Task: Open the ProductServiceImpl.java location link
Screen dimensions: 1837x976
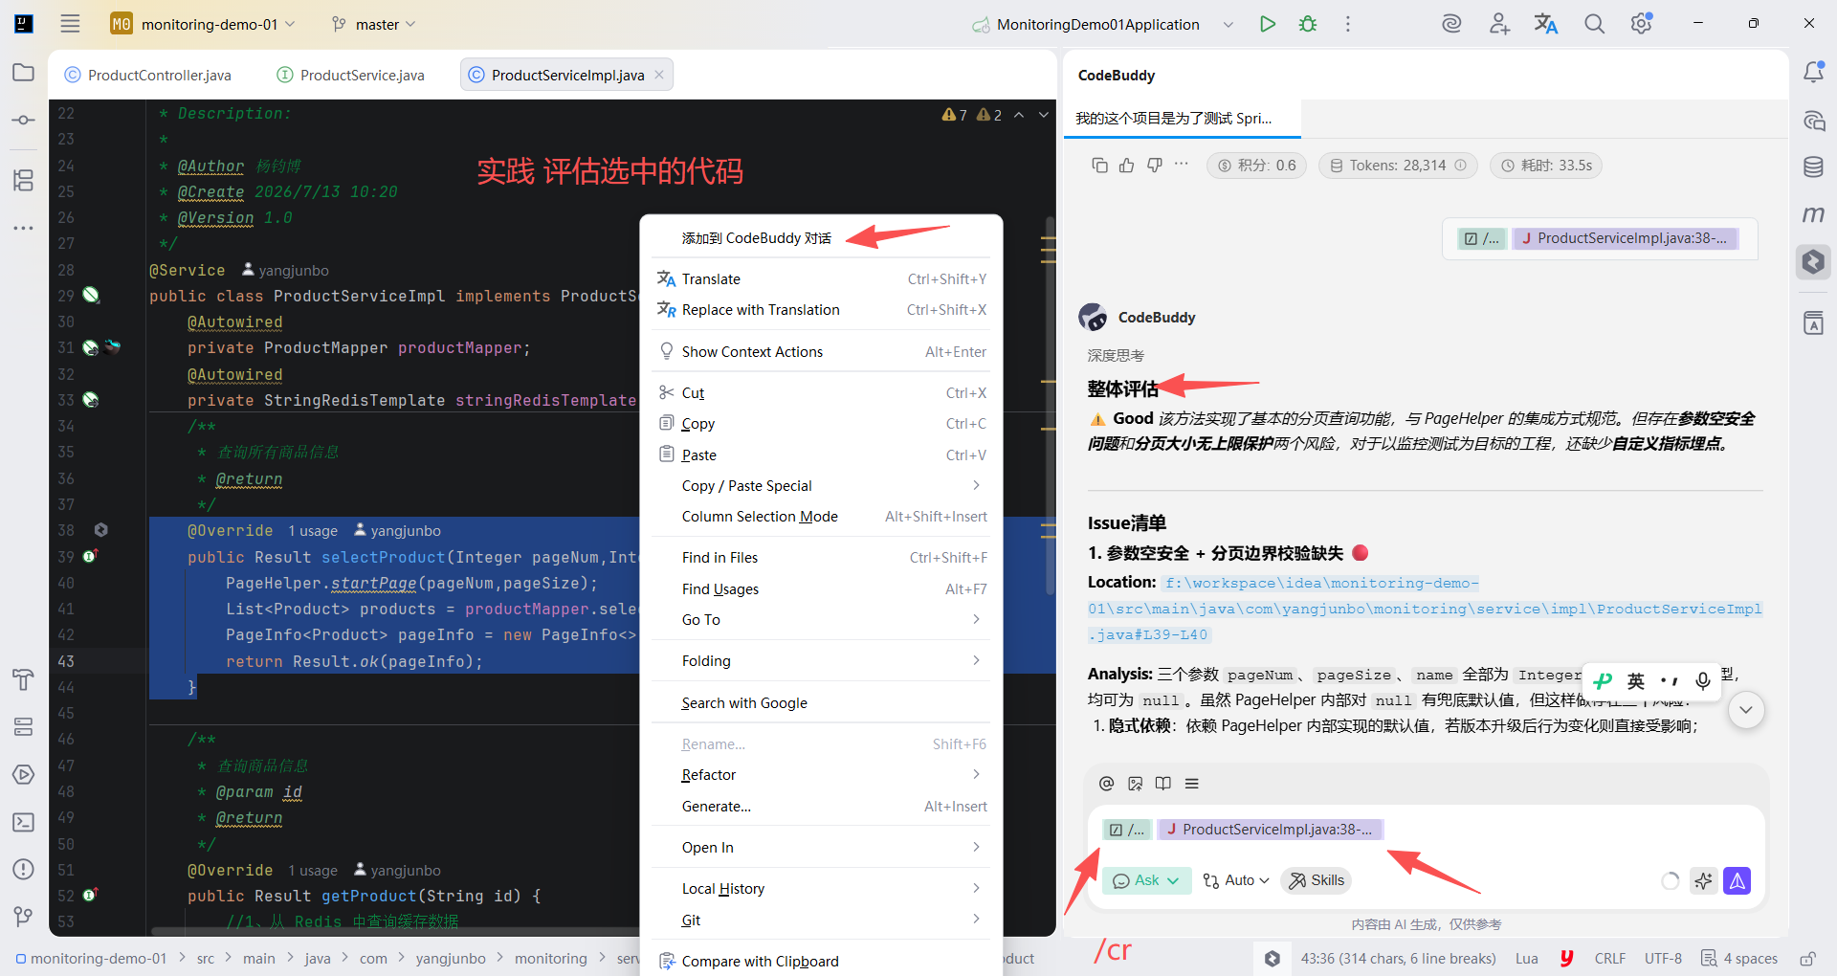Action: pos(1425,609)
